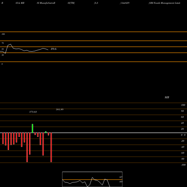Click the short green histogram bar

tap(46, 132)
